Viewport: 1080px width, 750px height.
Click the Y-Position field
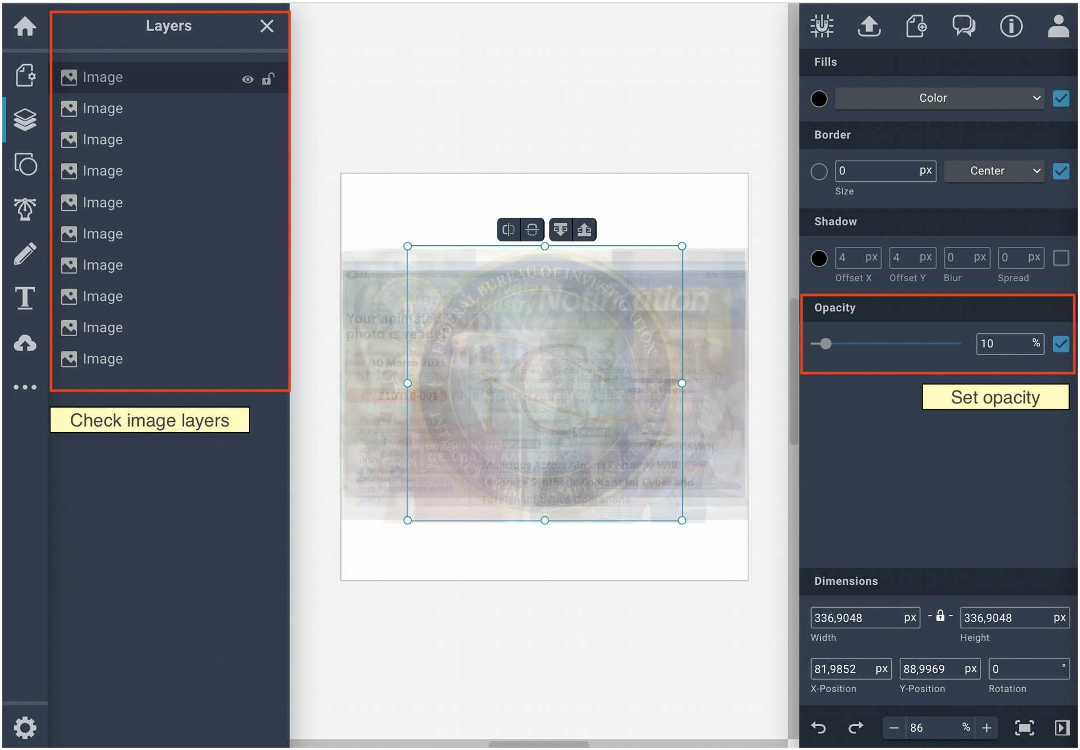[x=940, y=669]
